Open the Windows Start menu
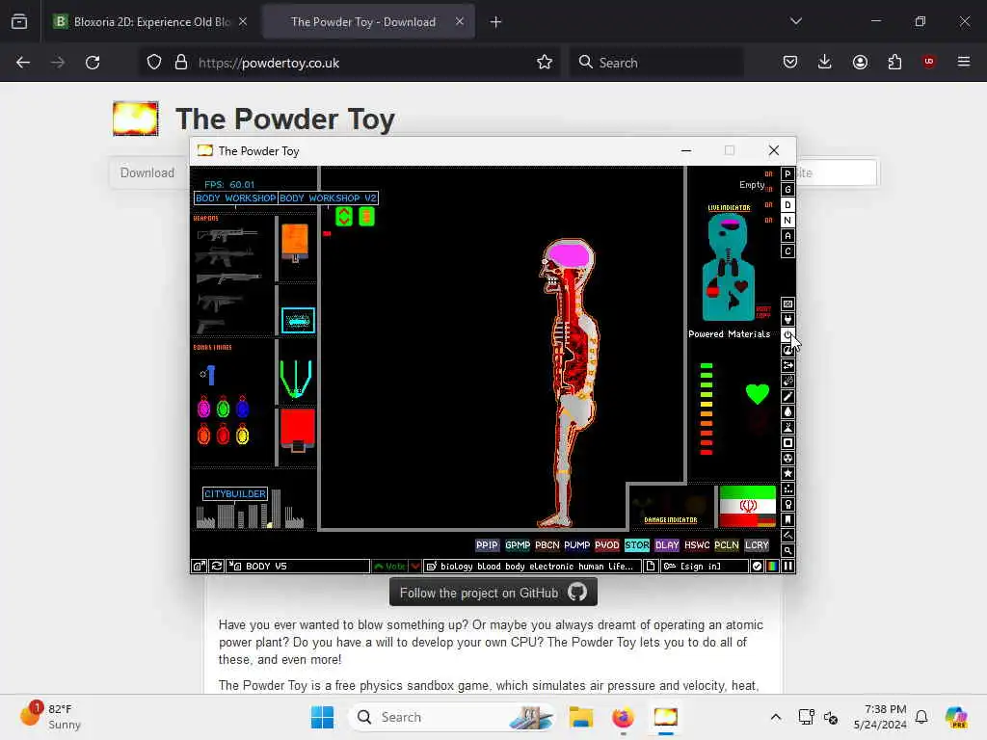 322,717
